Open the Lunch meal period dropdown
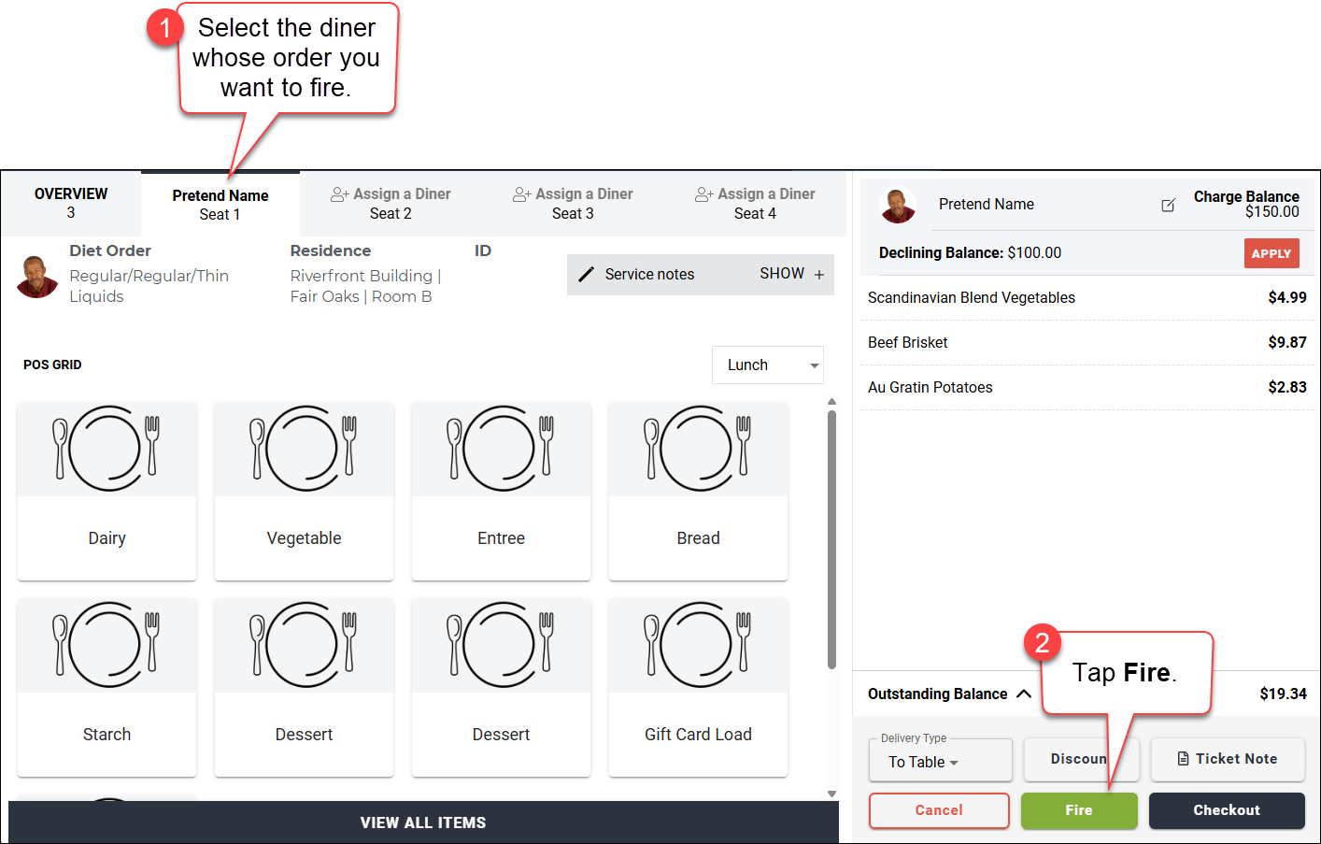 click(x=768, y=365)
